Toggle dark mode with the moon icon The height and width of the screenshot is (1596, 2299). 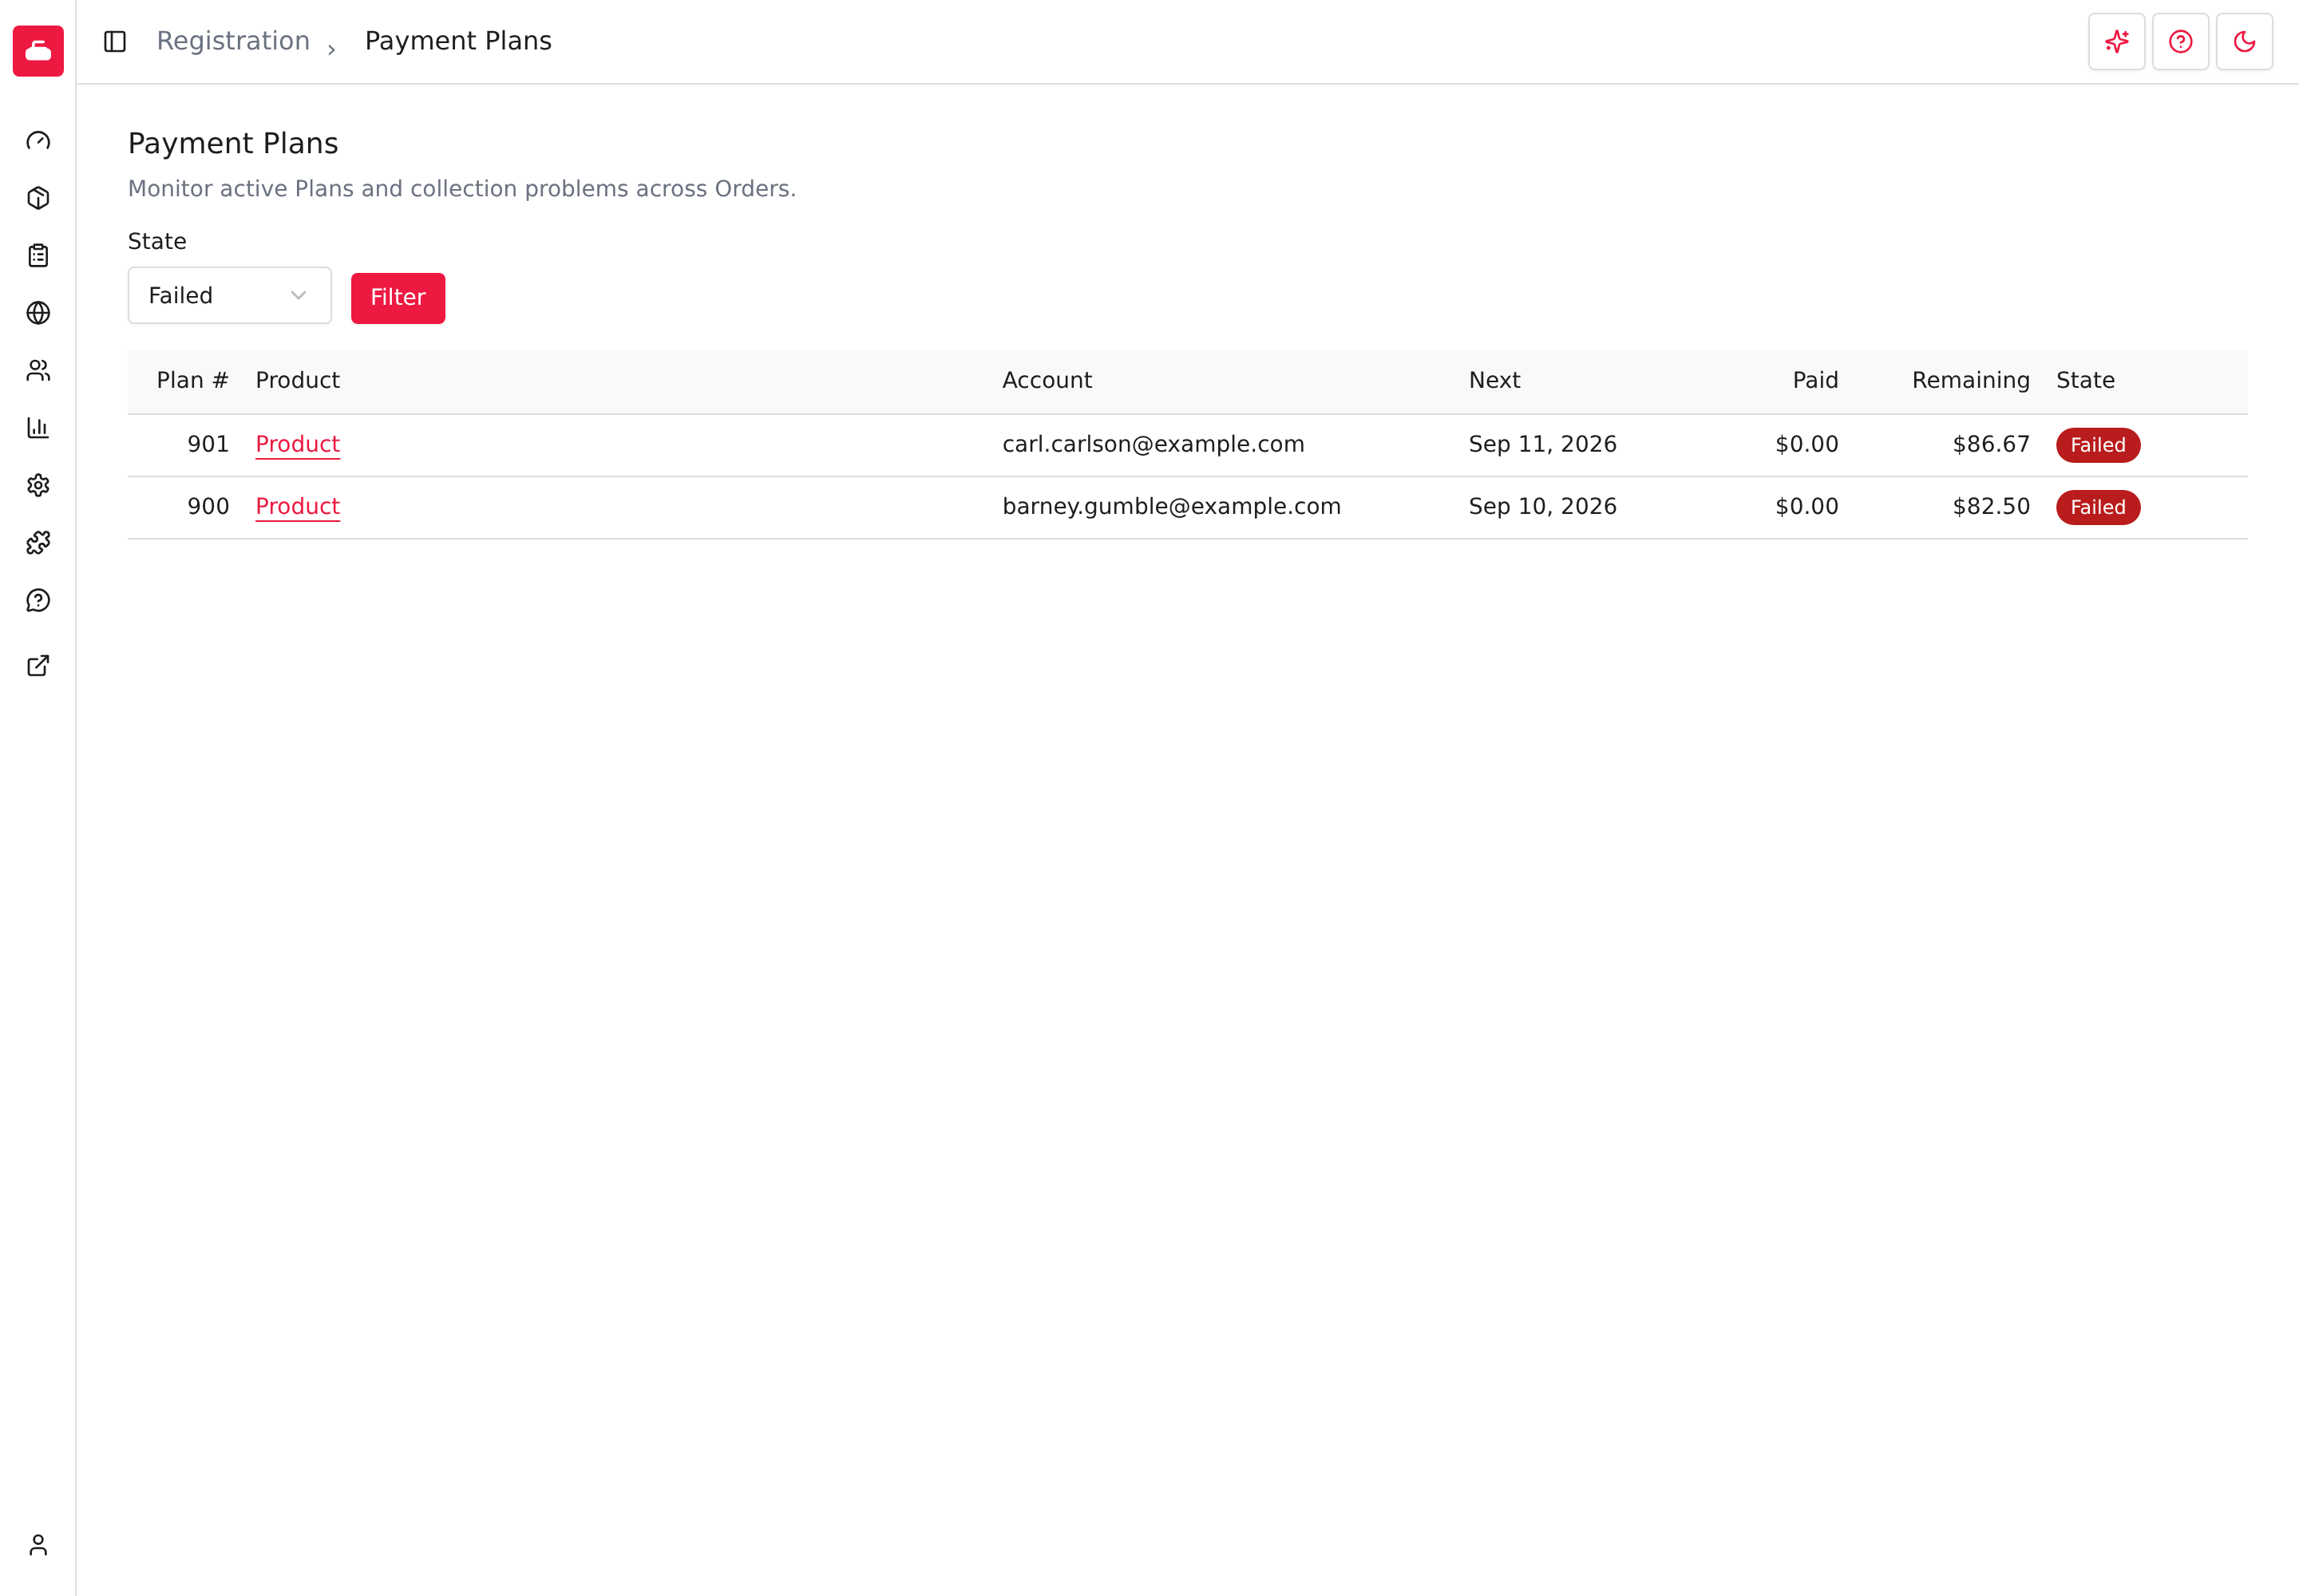[2245, 41]
